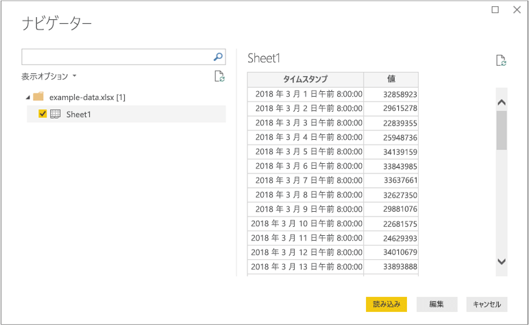Click the タイムスタンプ column header
The height and width of the screenshot is (325, 529).
[305, 79]
